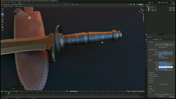Expand the knife_LOW collection in outliner
176x99 pixels.
pyautogui.click(x=147, y=7)
